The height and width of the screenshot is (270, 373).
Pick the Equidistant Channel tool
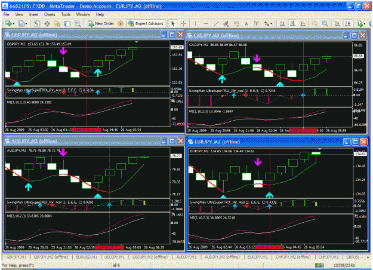point(226,23)
